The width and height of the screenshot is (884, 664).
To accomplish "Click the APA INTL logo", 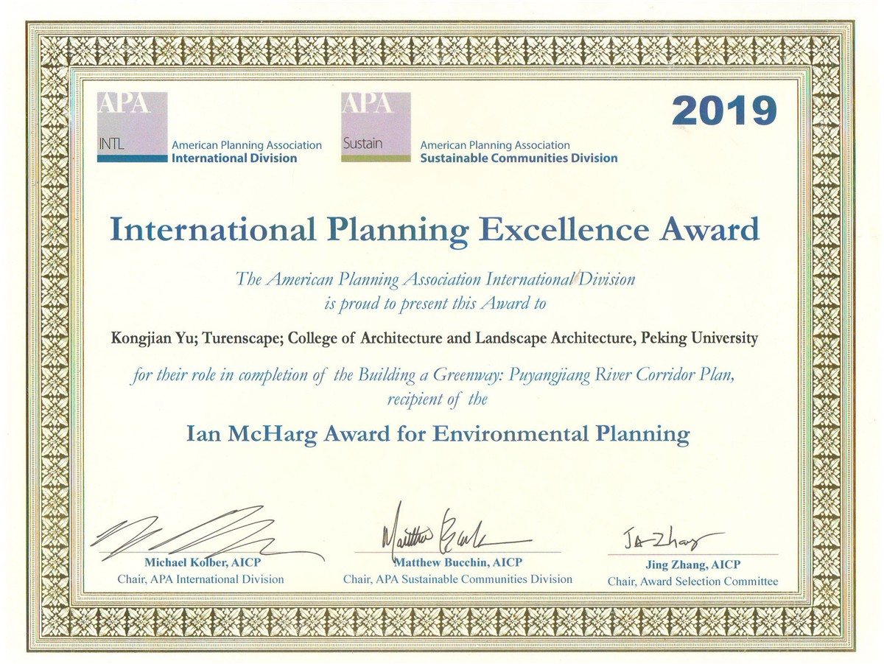I will tap(133, 127).
